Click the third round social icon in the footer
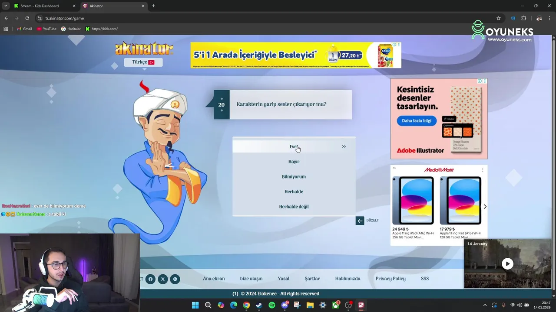 point(175,279)
